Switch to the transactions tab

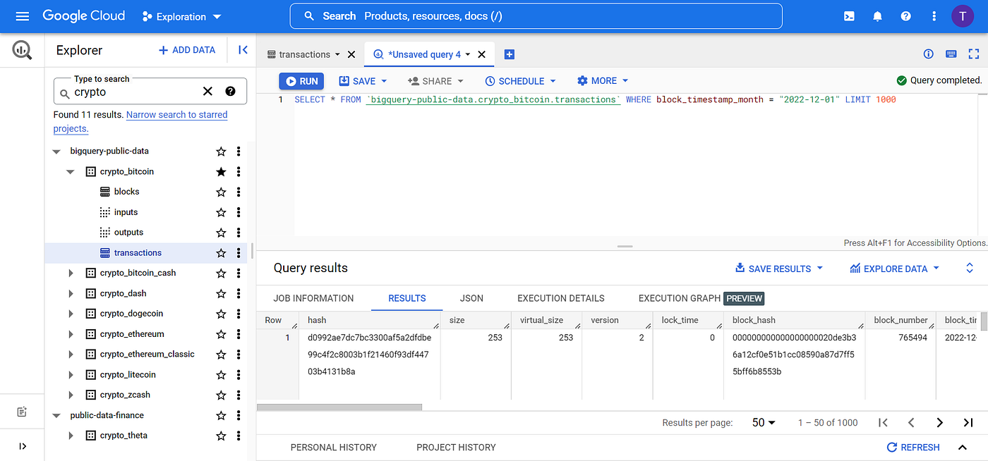tap(304, 54)
